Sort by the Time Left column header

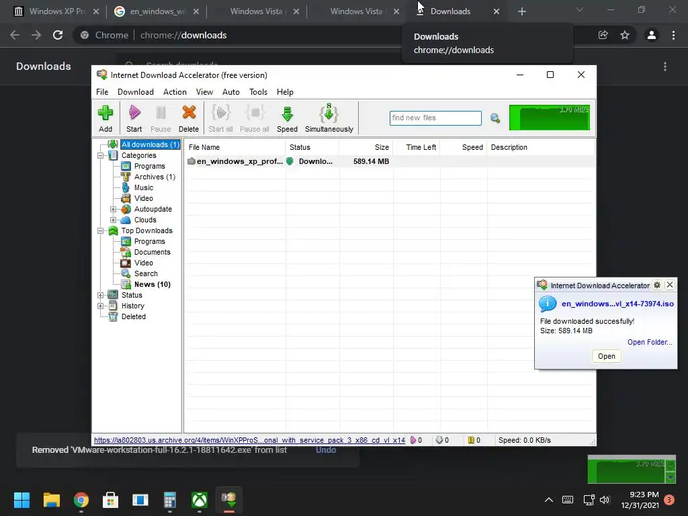pos(417,147)
